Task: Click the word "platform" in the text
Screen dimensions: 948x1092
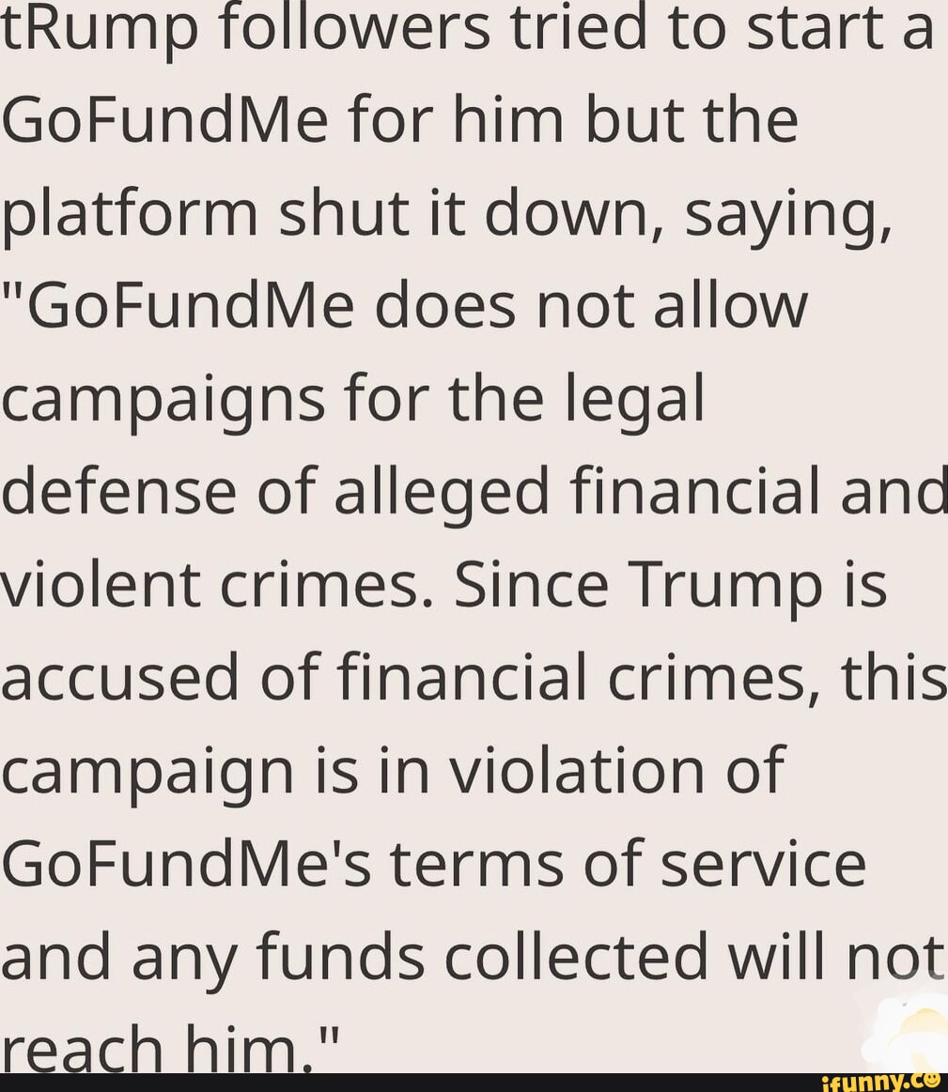Action: [x=132, y=215]
